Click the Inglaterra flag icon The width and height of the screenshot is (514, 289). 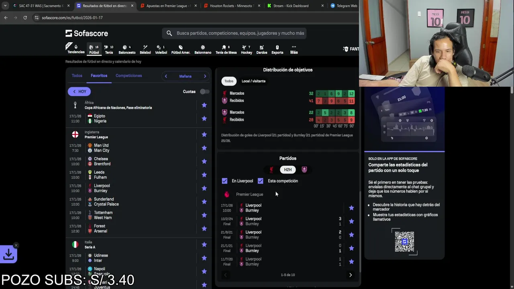coord(75,134)
